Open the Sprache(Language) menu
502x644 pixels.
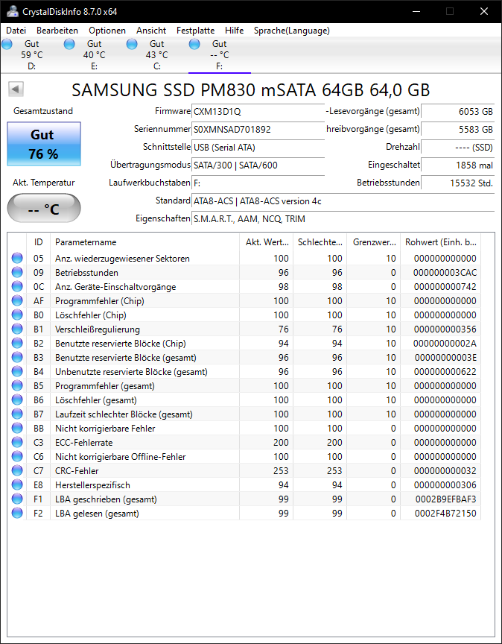pos(291,31)
